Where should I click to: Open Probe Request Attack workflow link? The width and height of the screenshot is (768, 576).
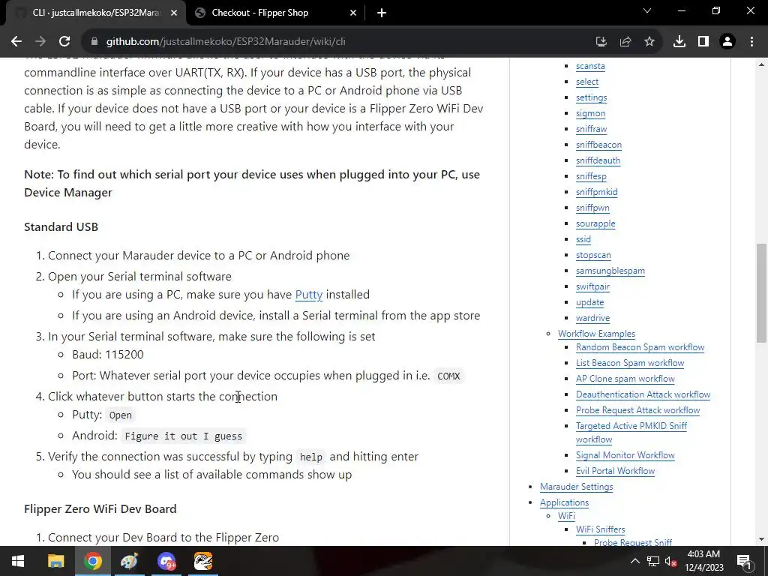637,410
